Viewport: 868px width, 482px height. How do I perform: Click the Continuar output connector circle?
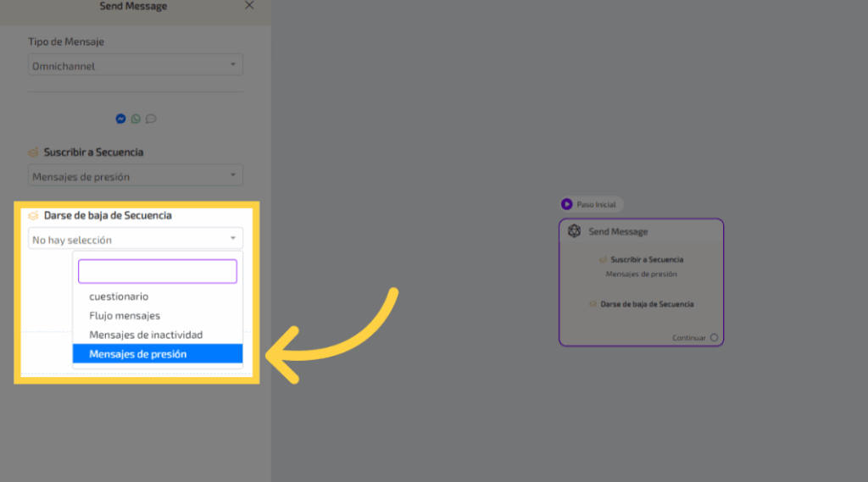pos(714,338)
